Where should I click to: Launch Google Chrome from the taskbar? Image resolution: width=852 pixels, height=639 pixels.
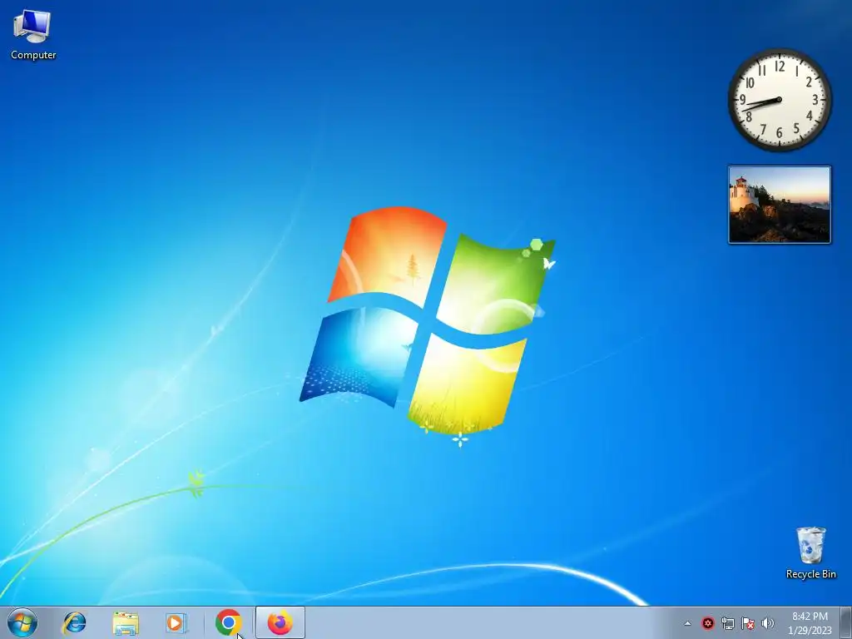coord(228,622)
